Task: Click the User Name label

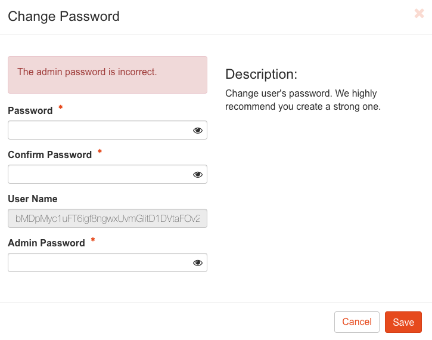Action: [33, 199]
